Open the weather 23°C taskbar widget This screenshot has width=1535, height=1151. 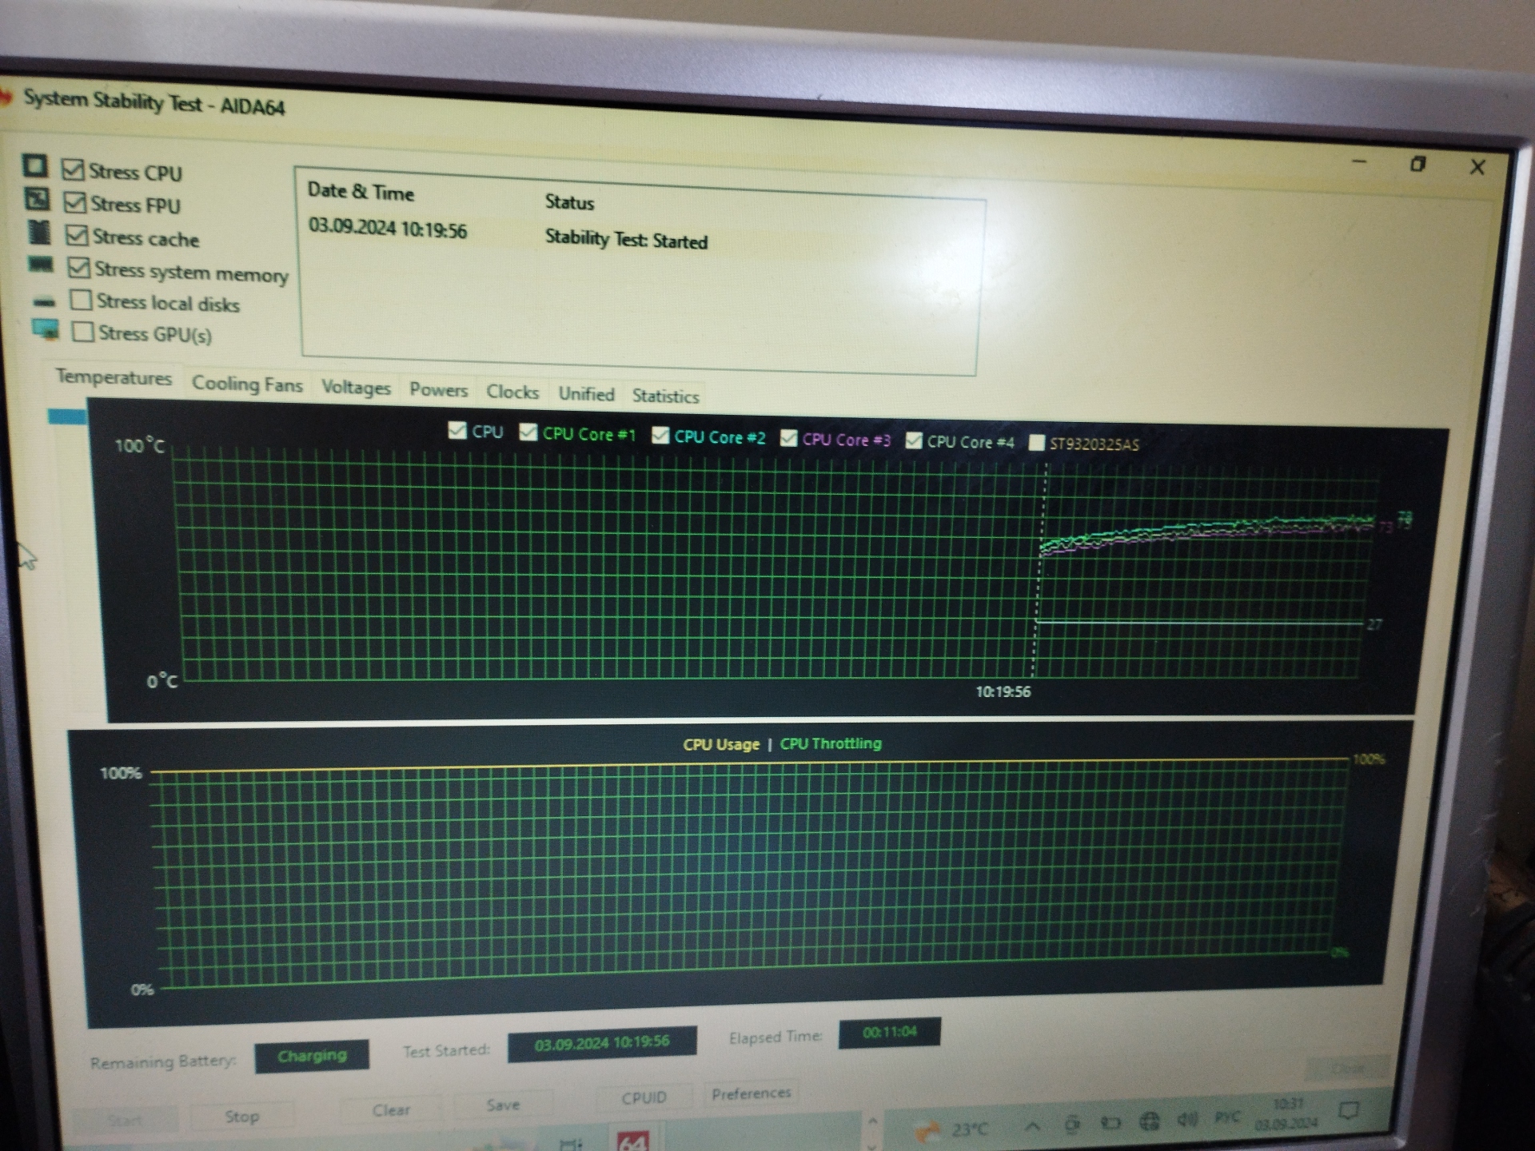(952, 1130)
